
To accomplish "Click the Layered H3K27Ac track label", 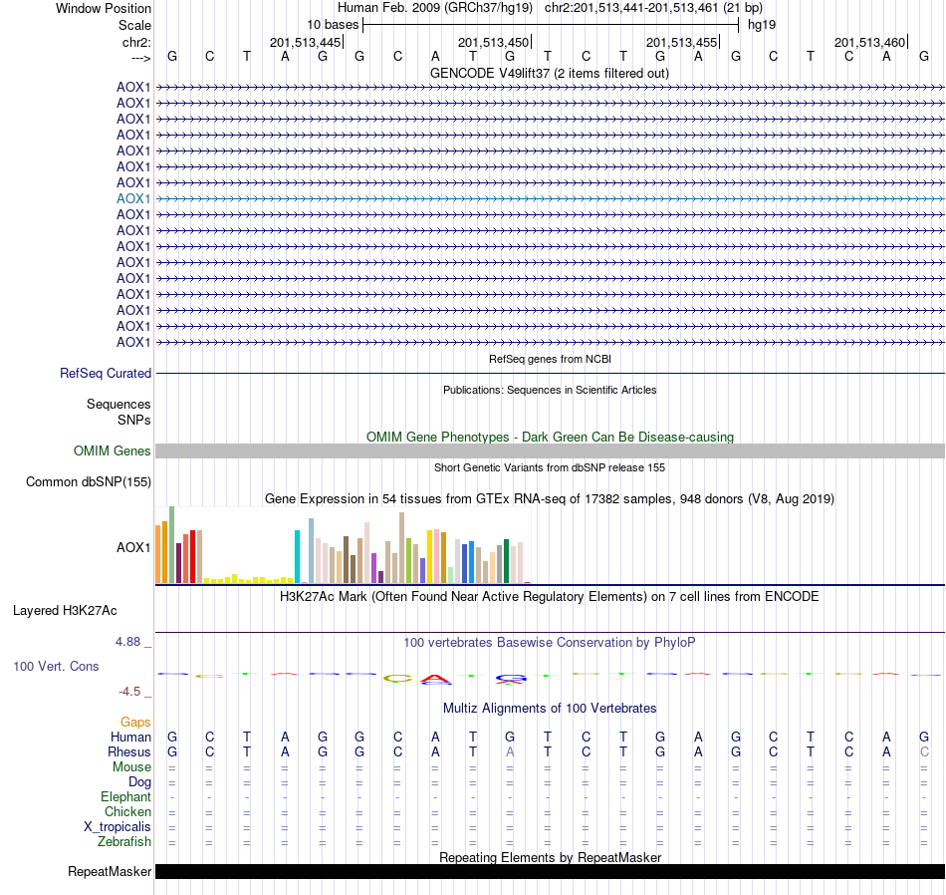I will [65, 611].
